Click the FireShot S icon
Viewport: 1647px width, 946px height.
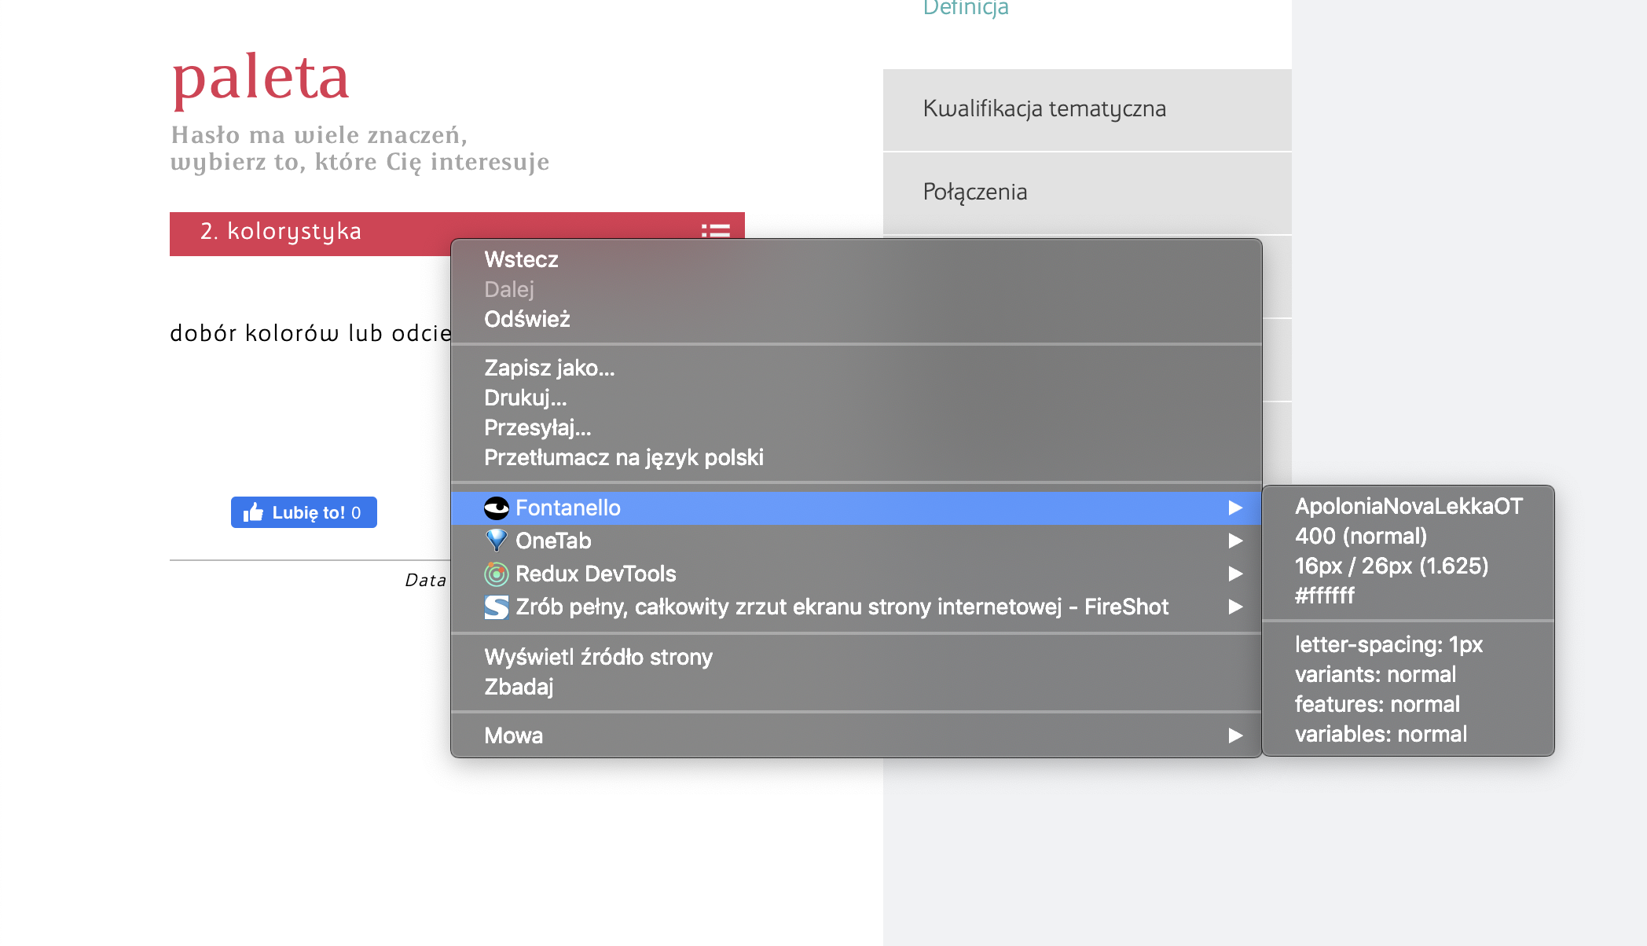[x=497, y=607]
